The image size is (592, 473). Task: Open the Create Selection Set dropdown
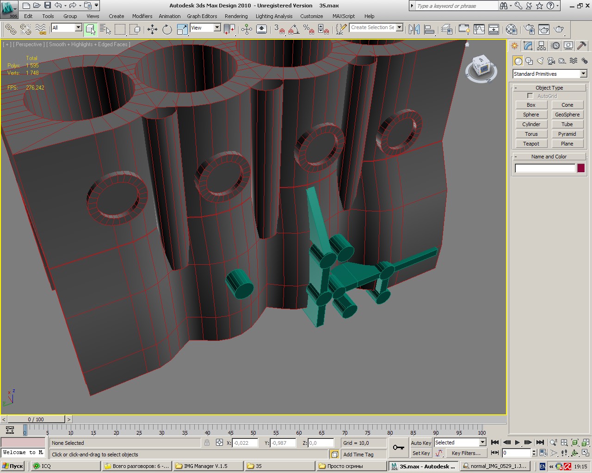[x=376, y=27]
